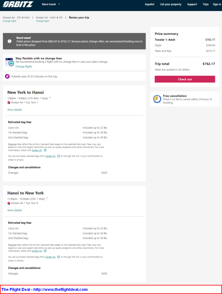Screen dimensions: 222x294
Task: Click the info icon in Good news banner
Action: click(9, 41)
